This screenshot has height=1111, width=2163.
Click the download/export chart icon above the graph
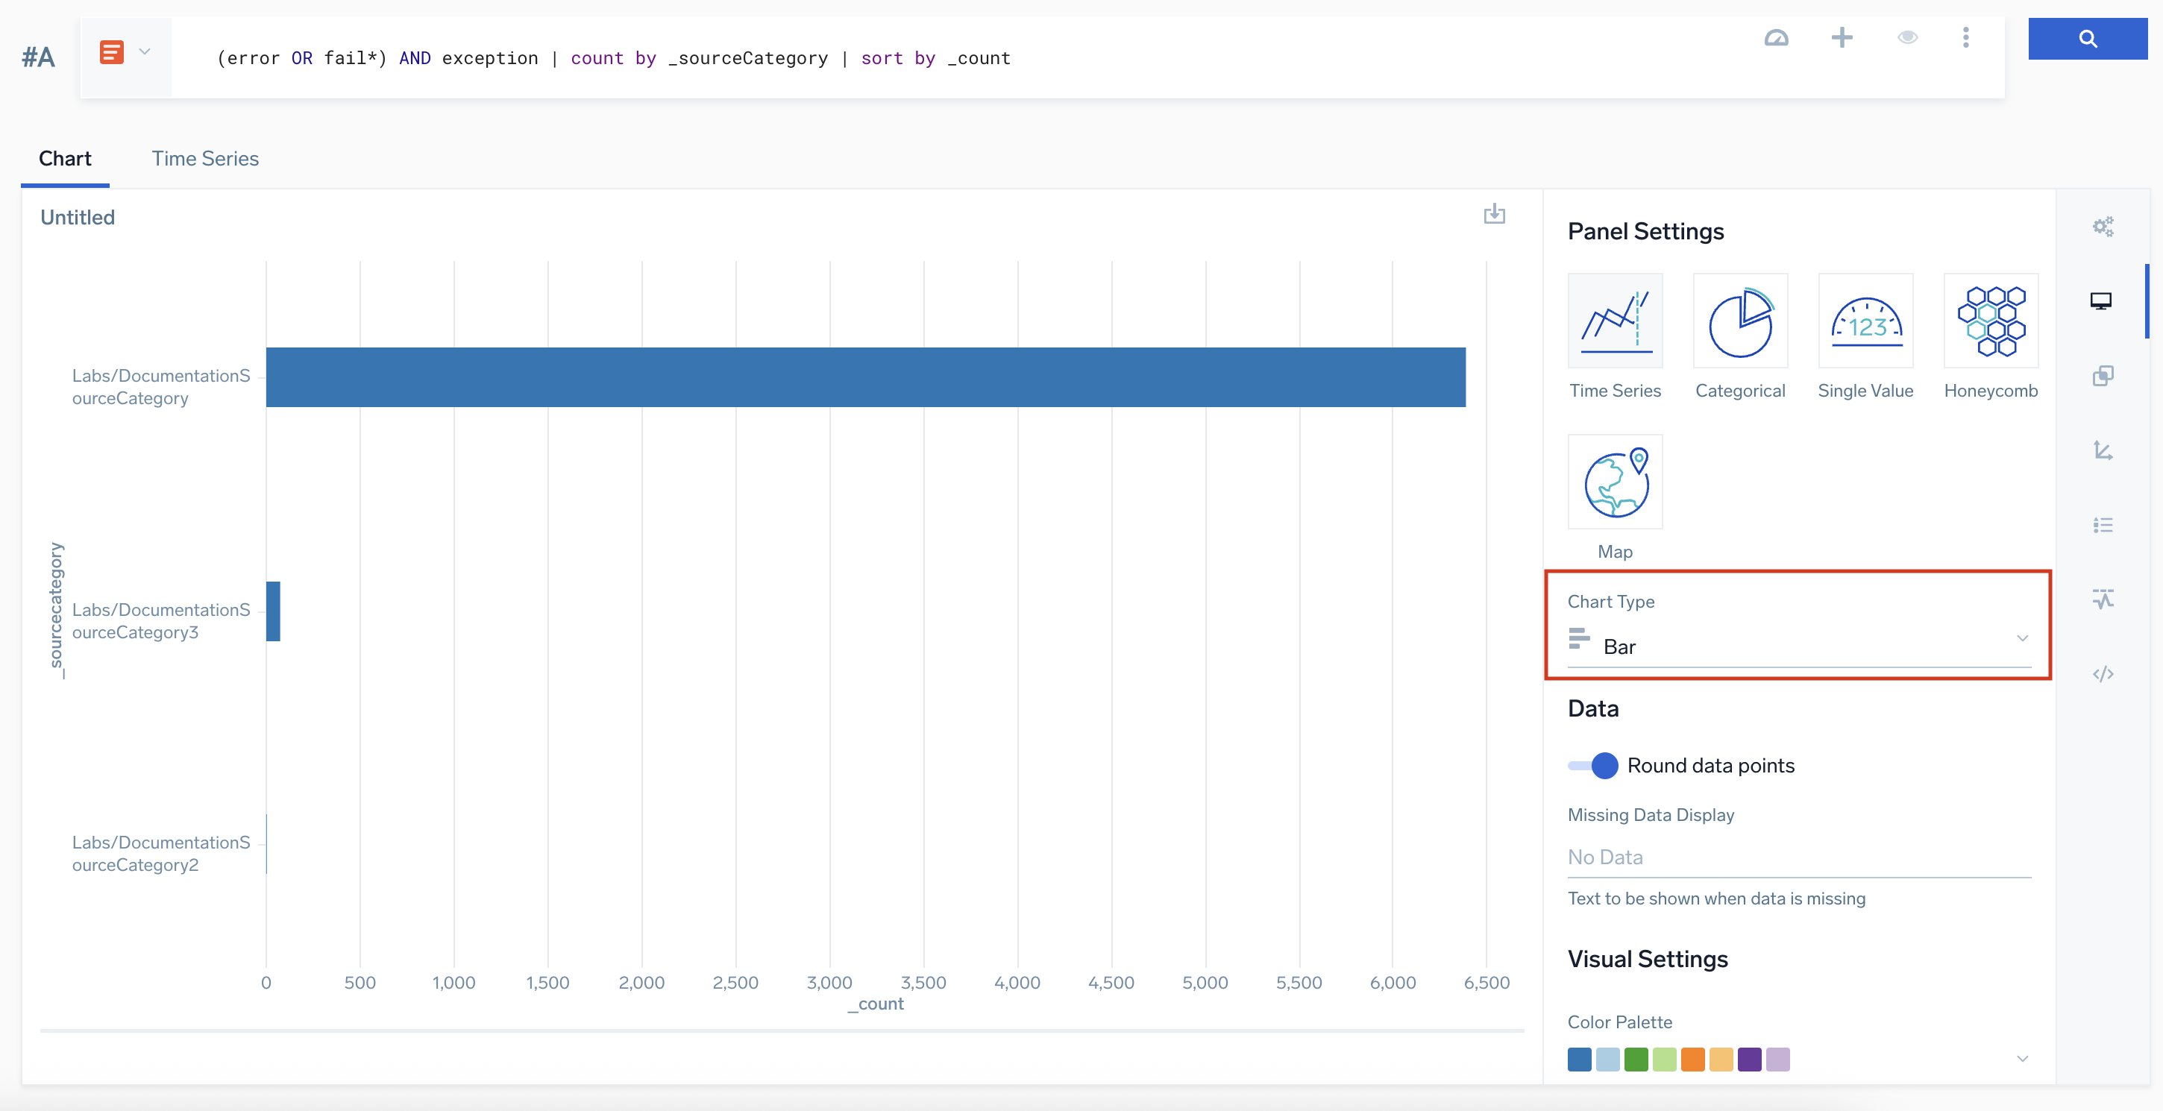tap(1495, 215)
